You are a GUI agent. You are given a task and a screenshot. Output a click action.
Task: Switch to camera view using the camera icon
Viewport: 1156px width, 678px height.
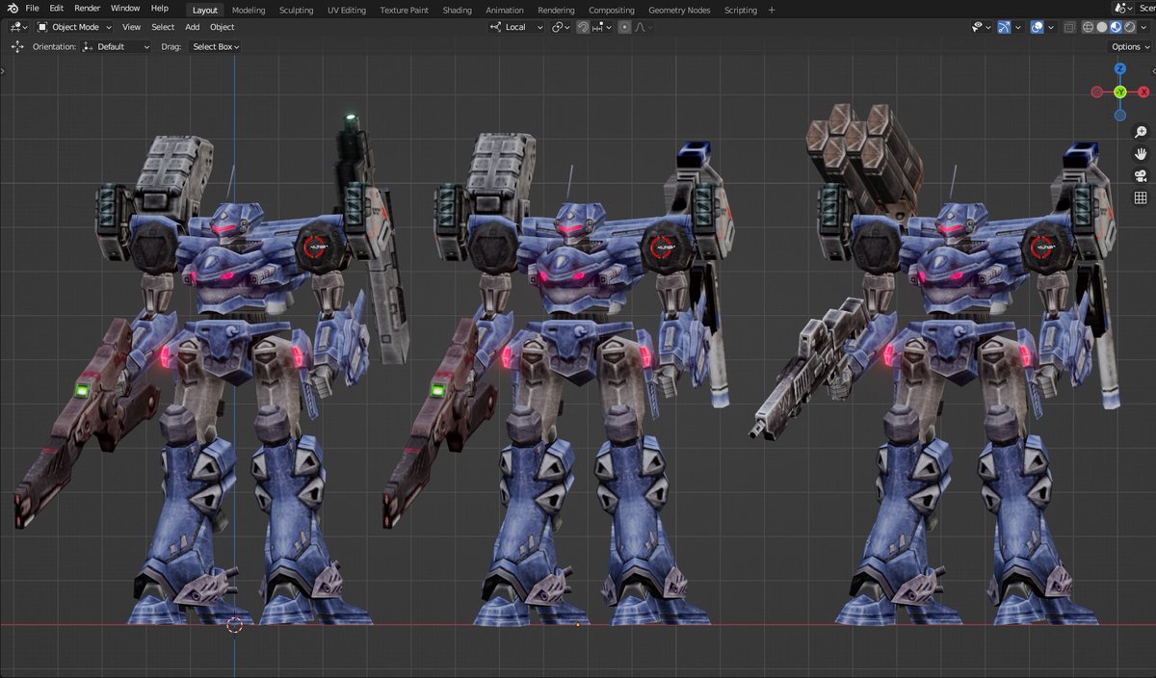(1141, 175)
